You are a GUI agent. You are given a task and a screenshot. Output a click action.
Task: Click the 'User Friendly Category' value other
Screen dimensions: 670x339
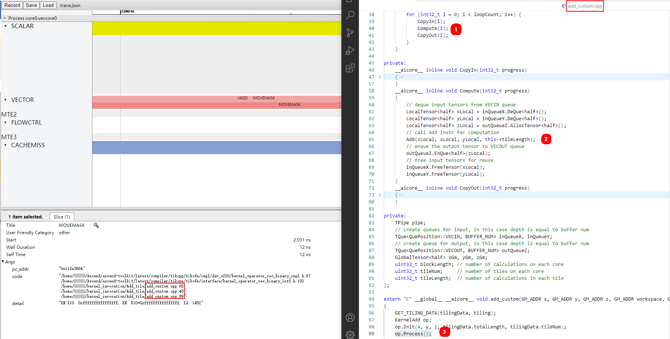pyautogui.click(x=65, y=233)
